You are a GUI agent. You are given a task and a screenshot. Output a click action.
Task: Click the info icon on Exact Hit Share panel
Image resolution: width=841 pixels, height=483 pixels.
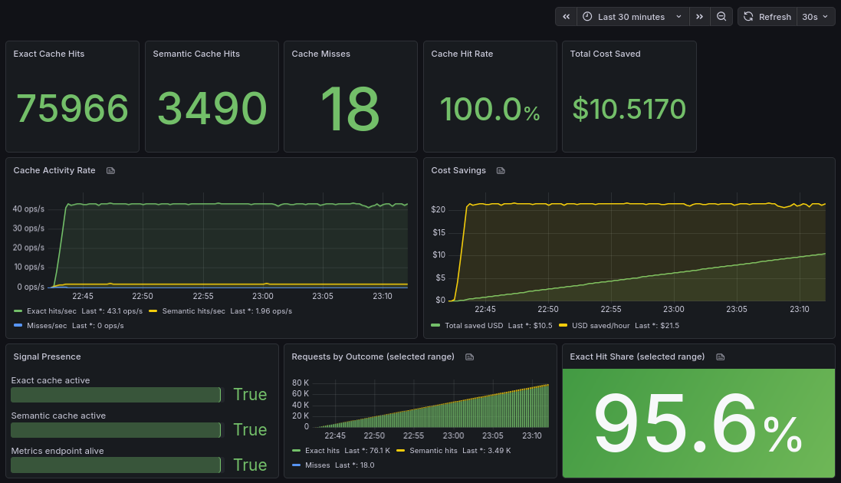pos(720,356)
